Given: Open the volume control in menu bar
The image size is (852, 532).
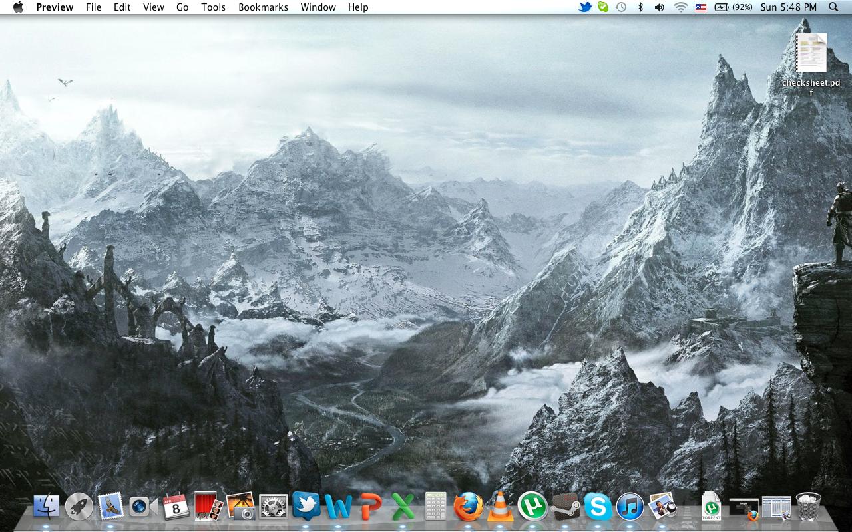Looking at the screenshot, I should click(660, 7).
